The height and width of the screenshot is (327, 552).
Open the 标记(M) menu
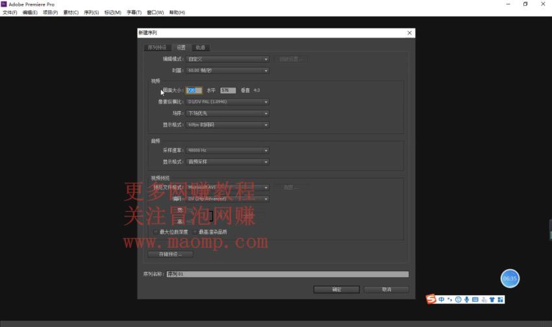112,12
